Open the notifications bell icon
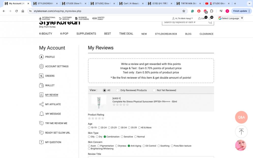 (x=210, y=18)
